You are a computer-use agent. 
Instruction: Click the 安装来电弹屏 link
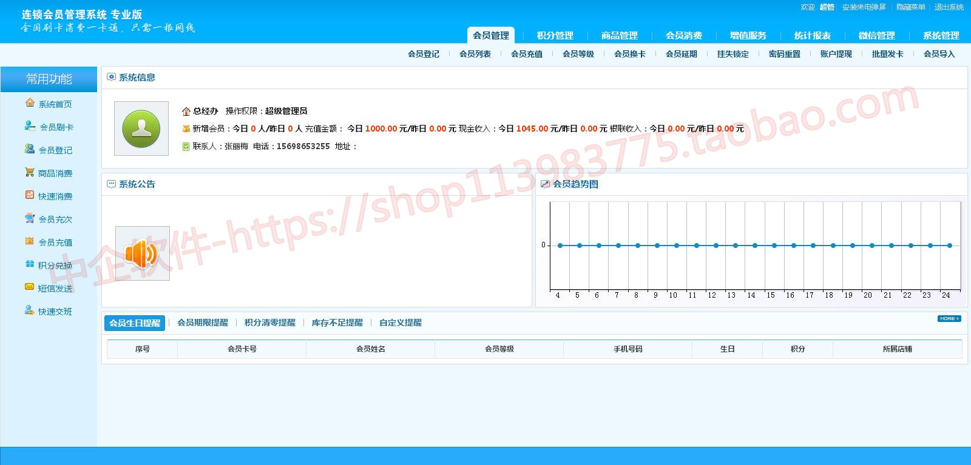coord(864,7)
